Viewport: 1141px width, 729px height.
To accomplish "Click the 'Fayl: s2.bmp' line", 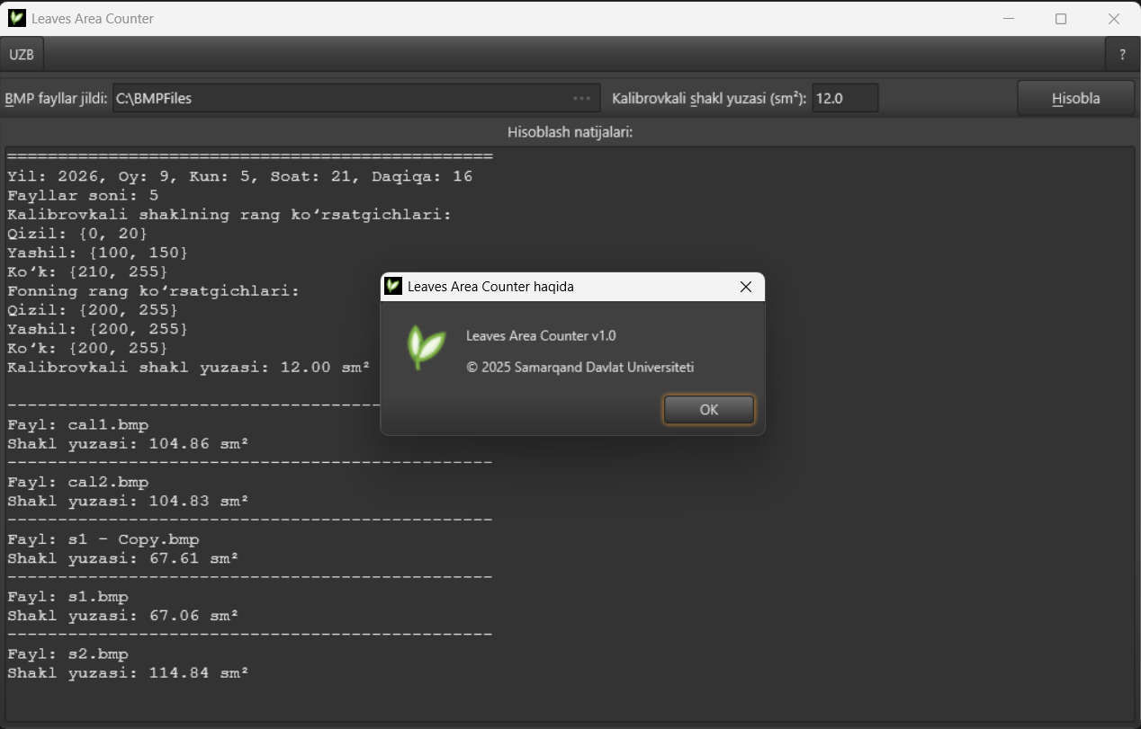I will pyautogui.click(x=67, y=653).
